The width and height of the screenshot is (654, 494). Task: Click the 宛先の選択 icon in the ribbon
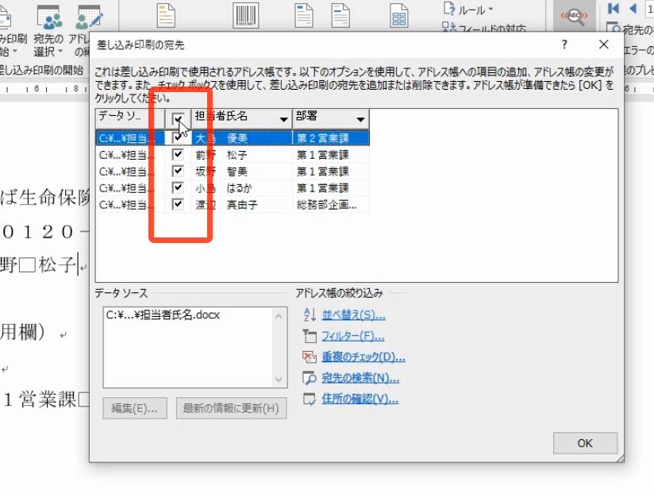[x=49, y=16]
